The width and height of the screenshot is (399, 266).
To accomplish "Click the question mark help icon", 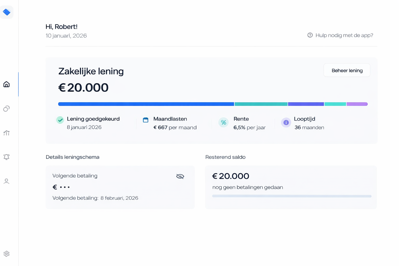I will coord(310,35).
